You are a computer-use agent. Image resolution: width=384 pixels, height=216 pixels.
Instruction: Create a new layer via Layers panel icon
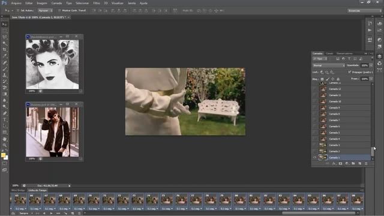tap(360, 163)
